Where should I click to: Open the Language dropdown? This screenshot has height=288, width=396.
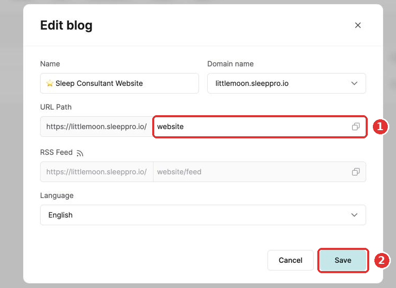coord(203,215)
